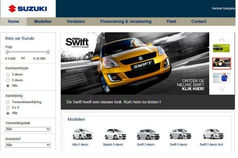Click the minimum price slider handle

(7, 52)
